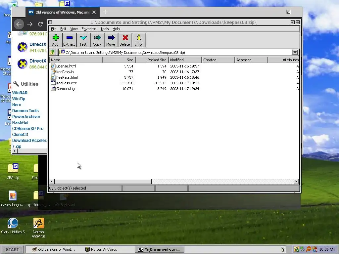The image size is (339, 254).
Task: Sort by the Modified column header
Action: 185,60
